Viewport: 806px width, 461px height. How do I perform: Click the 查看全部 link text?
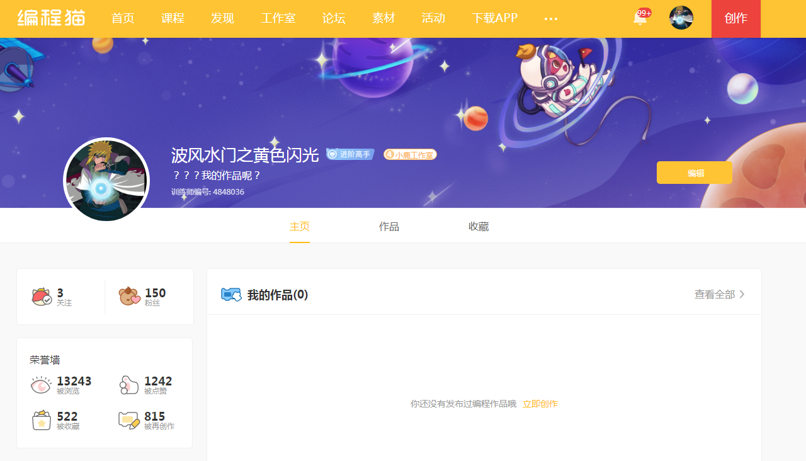[x=715, y=294]
